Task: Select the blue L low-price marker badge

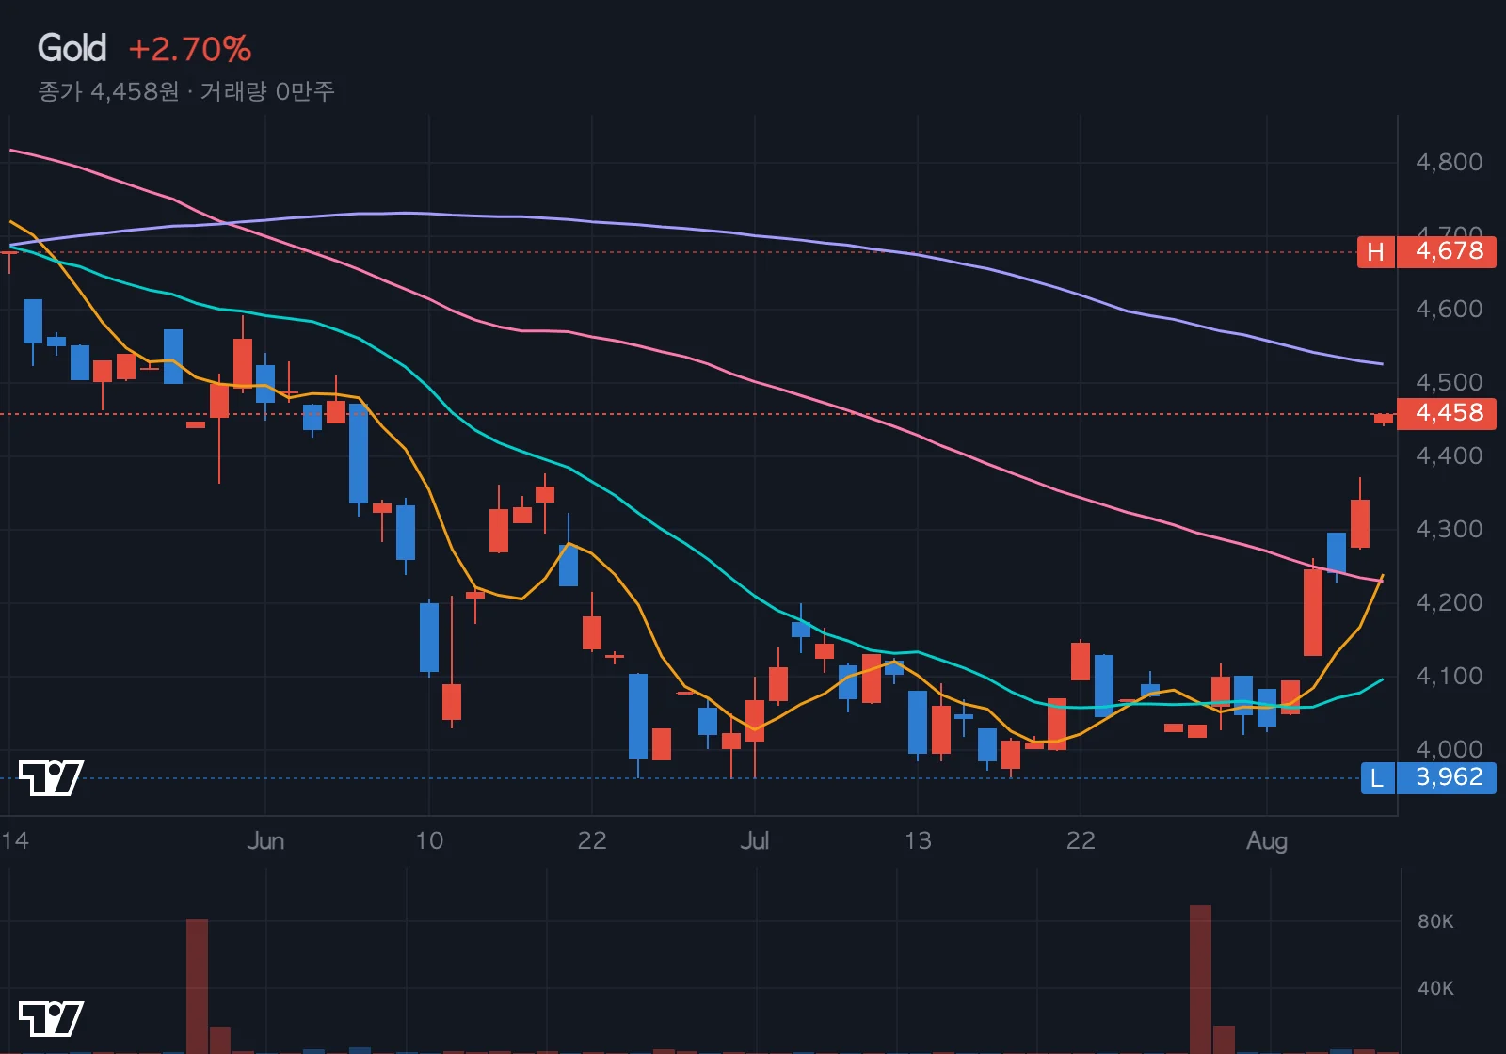Action: (1378, 778)
